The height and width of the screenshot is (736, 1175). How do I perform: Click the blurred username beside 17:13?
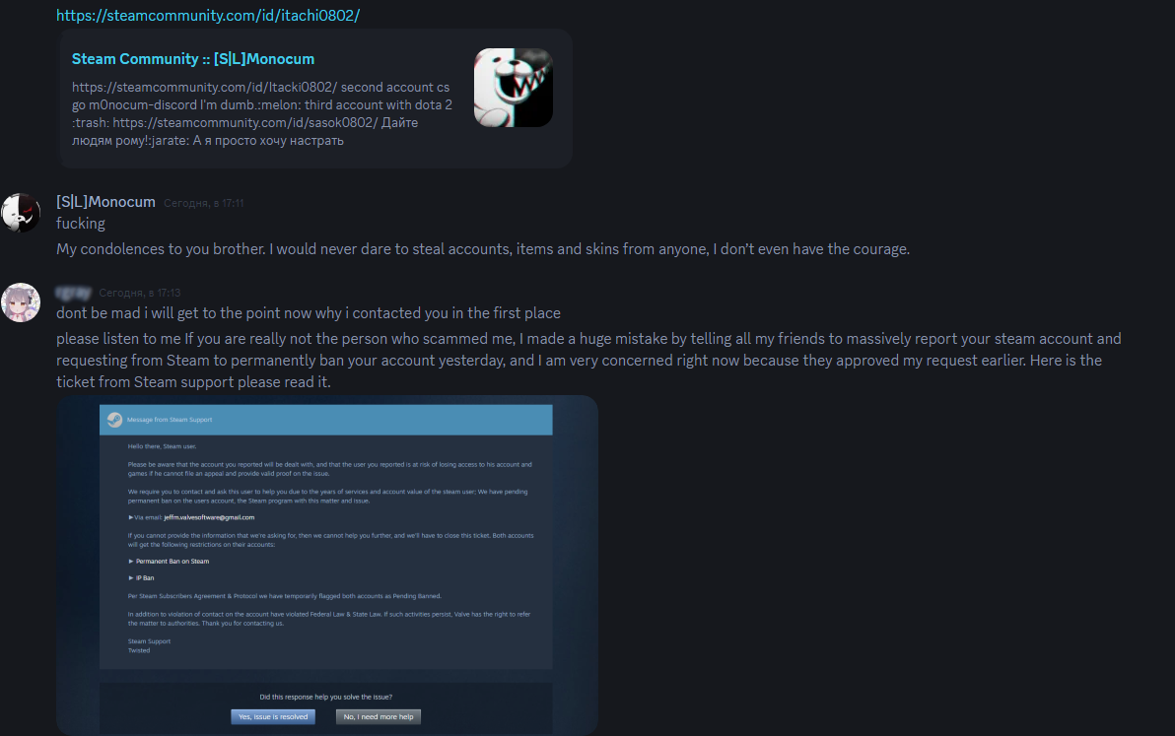[x=73, y=292]
